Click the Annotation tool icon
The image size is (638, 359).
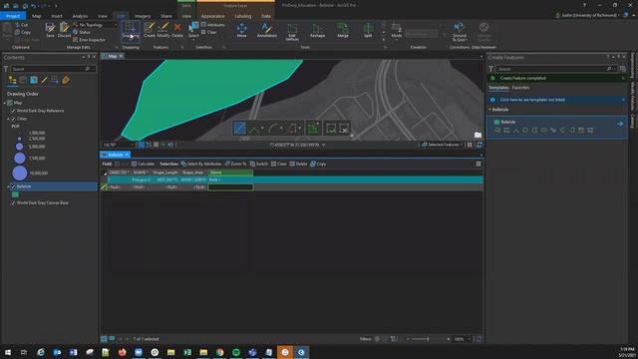coord(266,30)
